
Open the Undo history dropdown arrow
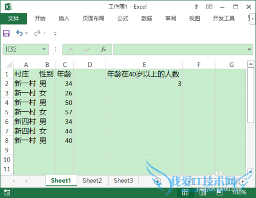click(x=27, y=33)
